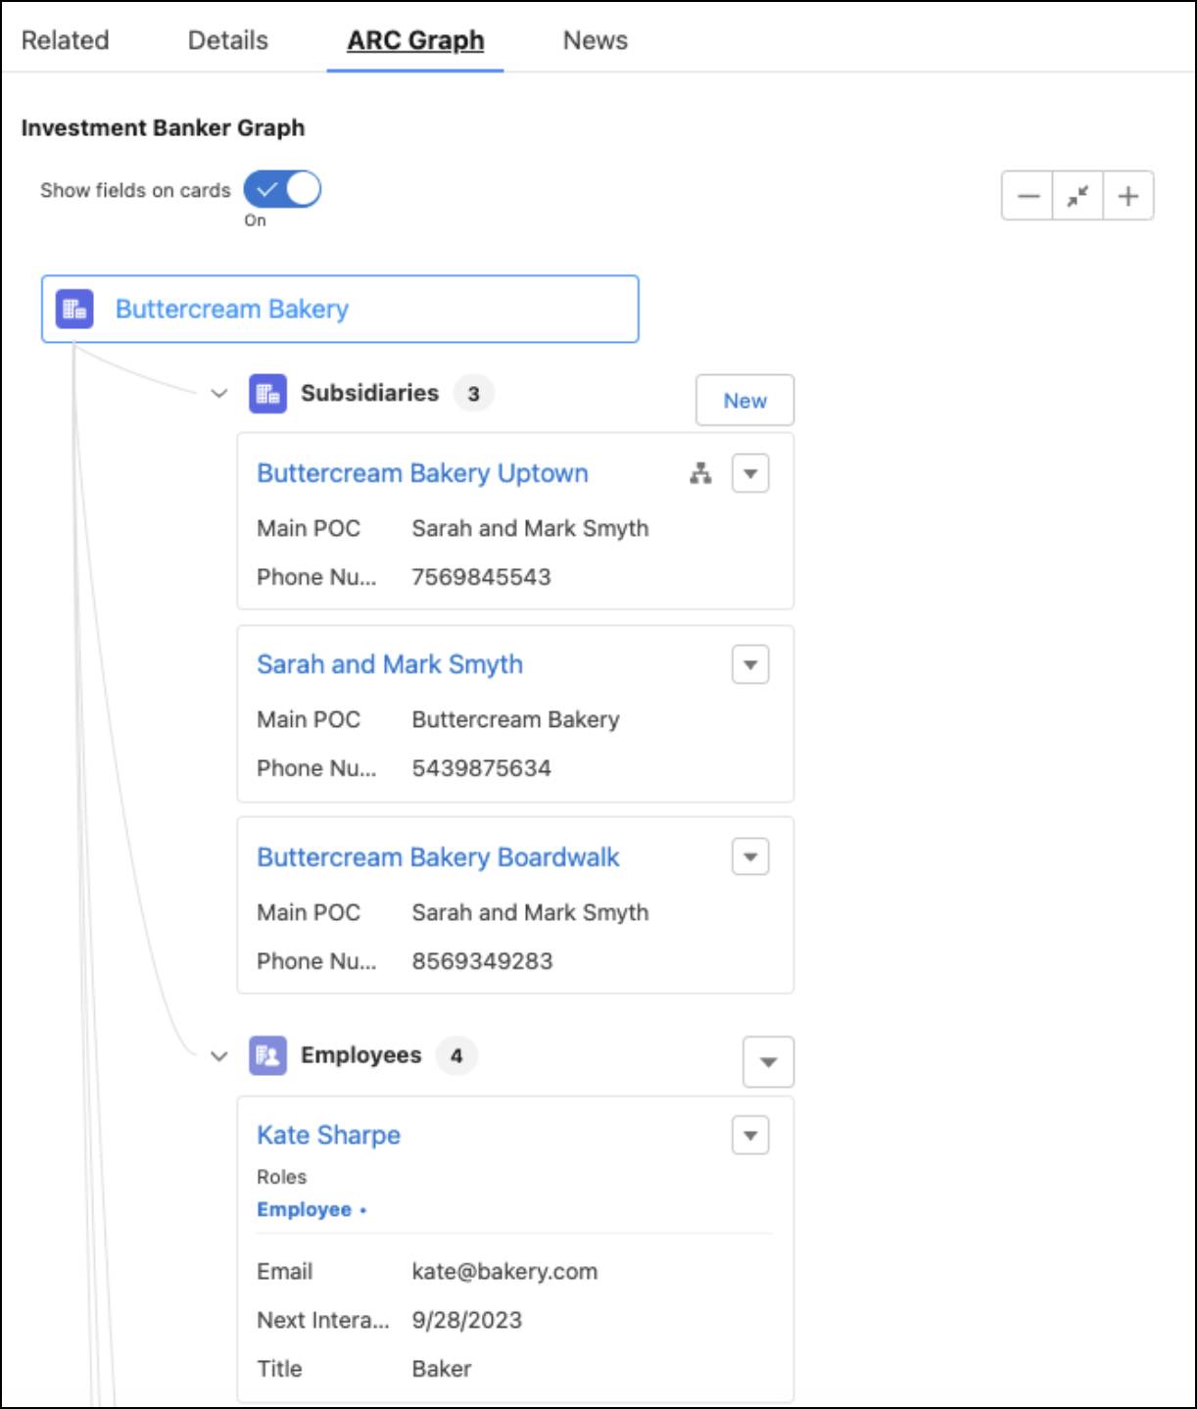This screenshot has width=1197, height=1409.
Task: Click the Roles label on Kate Sharpe card
Action: [281, 1177]
